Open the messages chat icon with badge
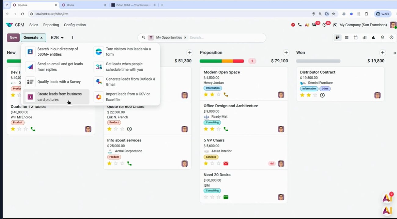The width and height of the screenshot is (397, 219). point(315,25)
